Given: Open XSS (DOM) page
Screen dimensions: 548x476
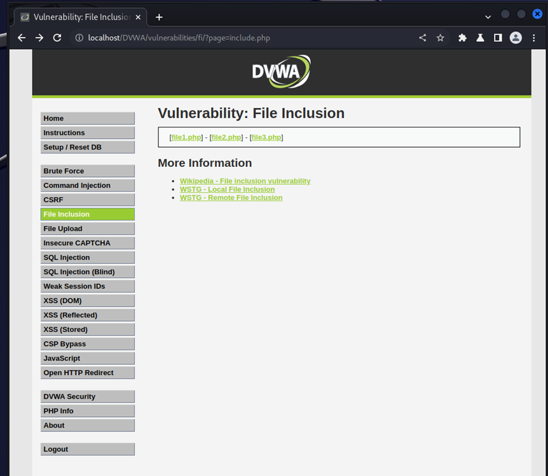Looking at the screenshot, I should (87, 300).
